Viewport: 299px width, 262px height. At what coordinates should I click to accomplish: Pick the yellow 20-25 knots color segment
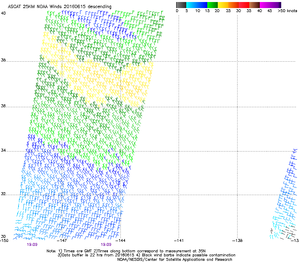click(223, 5)
